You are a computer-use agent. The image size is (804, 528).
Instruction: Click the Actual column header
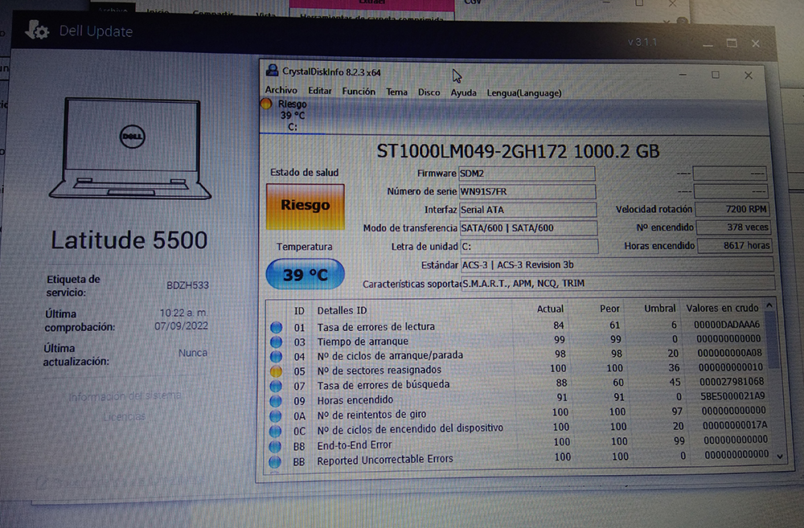(550, 309)
